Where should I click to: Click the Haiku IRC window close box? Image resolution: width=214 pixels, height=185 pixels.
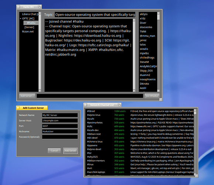coord(19,7)
